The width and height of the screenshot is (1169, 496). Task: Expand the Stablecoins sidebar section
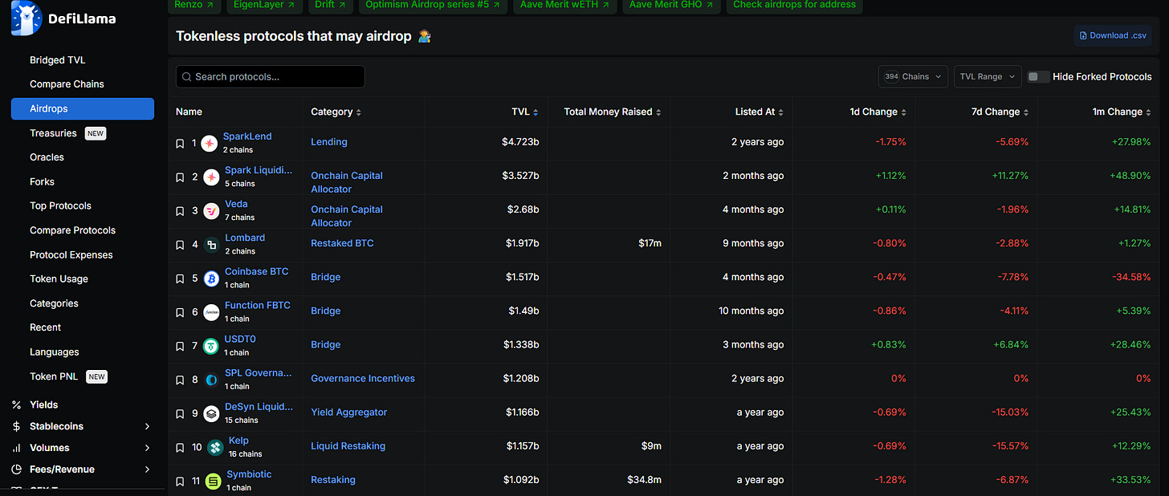pyautogui.click(x=147, y=426)
